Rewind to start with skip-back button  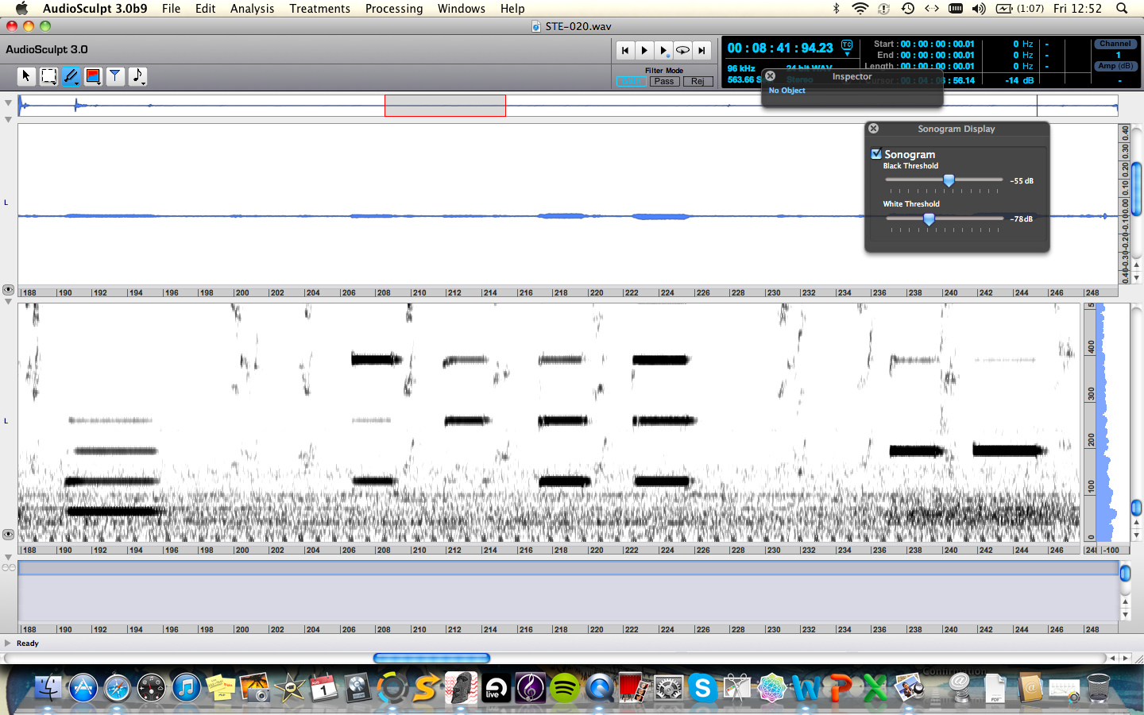tap(625, 50)
